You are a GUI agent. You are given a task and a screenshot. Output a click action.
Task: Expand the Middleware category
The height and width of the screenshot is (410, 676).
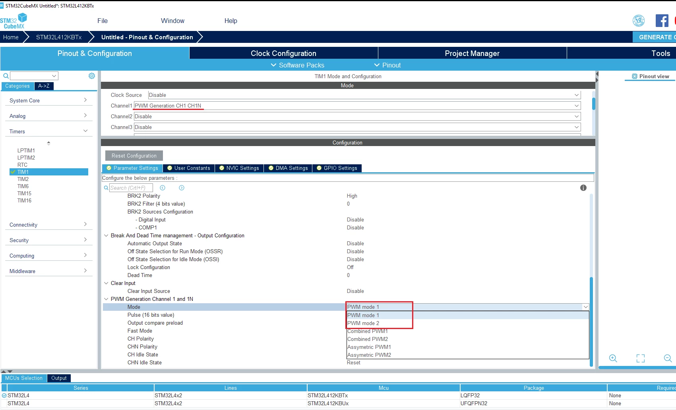pos(48,271)
